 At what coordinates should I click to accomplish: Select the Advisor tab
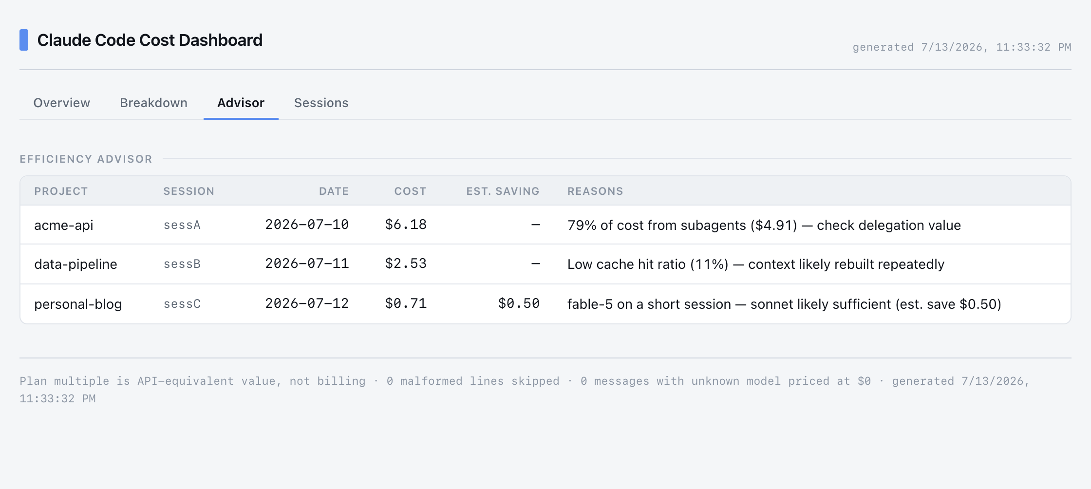pyautogui.click(x=241, y=103)
